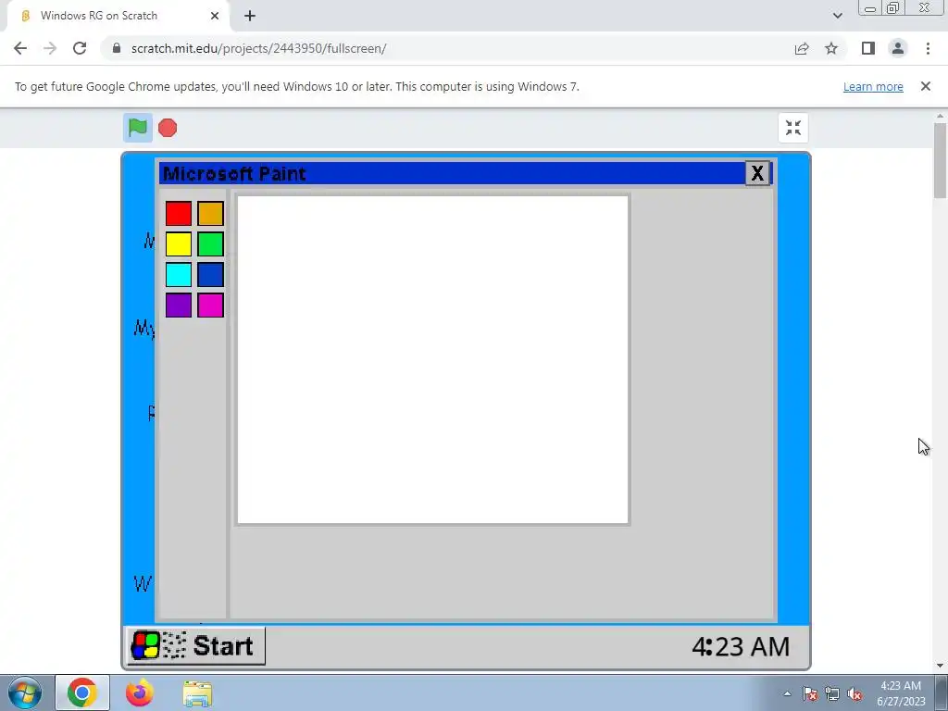Pick the dark blue color swatch in Paint
Image resolution: width=948 pixels, height=711 pixels.
click(210, 274)
